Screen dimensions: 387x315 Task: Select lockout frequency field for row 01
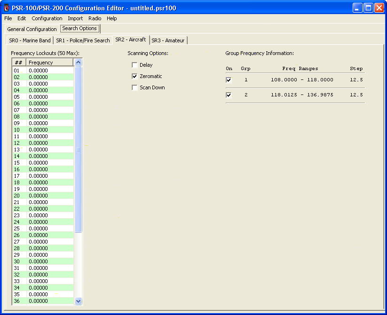click(49, 71)
